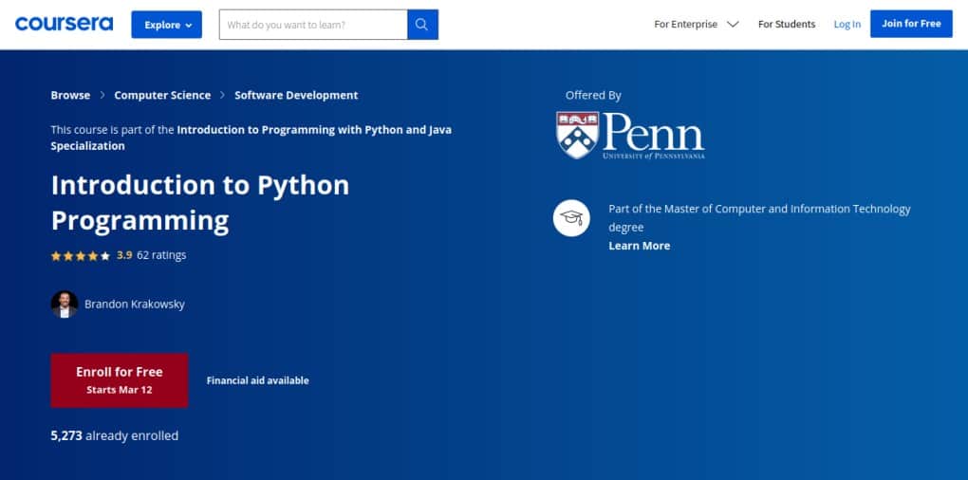This screenshot has width=968, height=480.
Task: Click the five-star rating icons
Action: click(81, 255)
